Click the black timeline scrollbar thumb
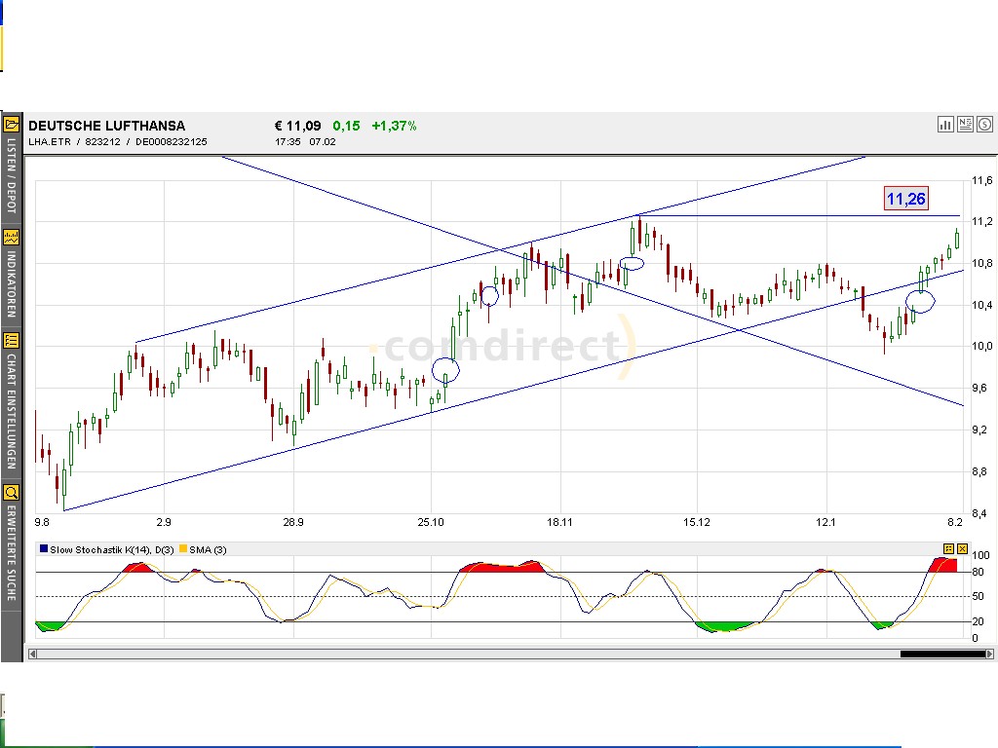The height and width of the screenshot is (748, 998). click(x=942, y=654)
